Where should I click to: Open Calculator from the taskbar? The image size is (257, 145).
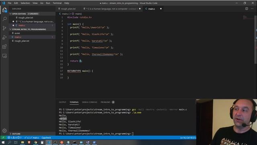[x=42, y=142]
